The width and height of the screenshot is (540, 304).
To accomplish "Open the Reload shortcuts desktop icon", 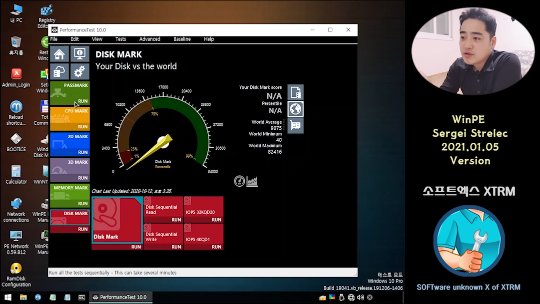I will 16,113.
